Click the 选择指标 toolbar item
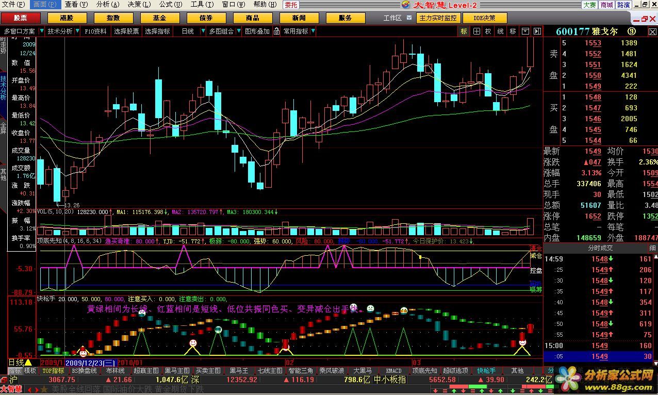The height and width of the screenshot is (395, 658). pos(157,31)
